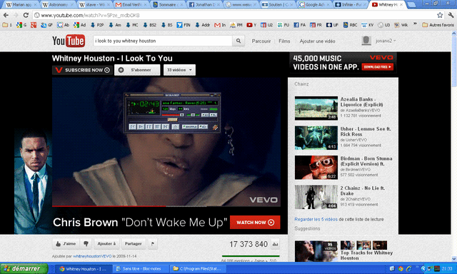457x274 pixels.
Task: Toggle Winamp equalizer window button
Action: [x=205, y=115]
